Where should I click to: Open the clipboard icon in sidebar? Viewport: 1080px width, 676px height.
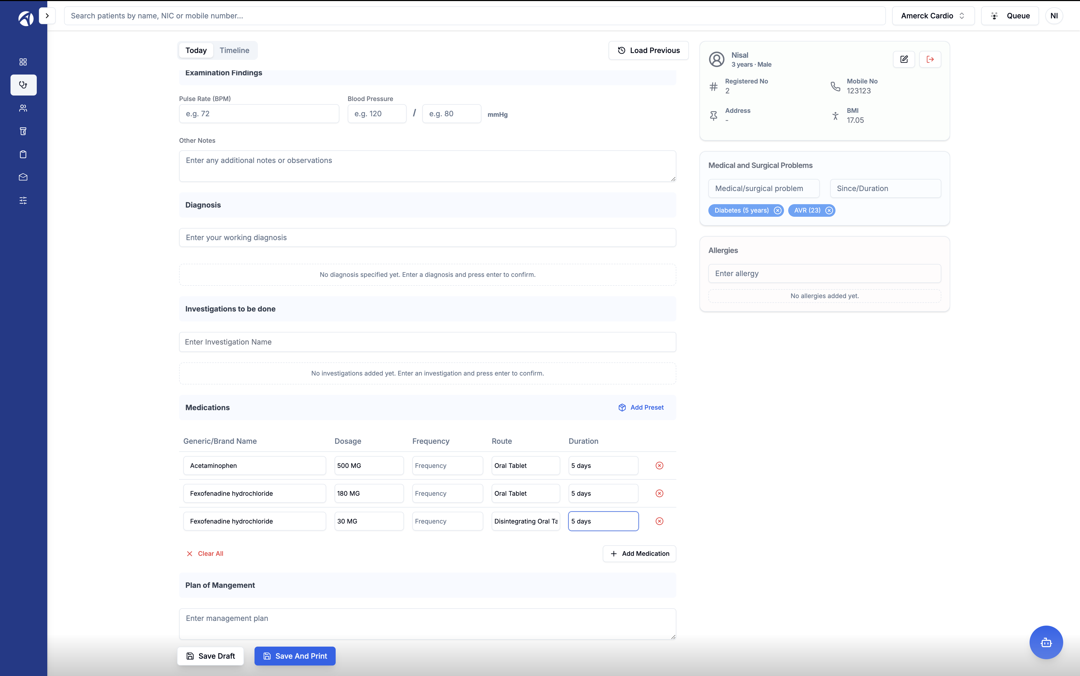[x=23, y=154]
